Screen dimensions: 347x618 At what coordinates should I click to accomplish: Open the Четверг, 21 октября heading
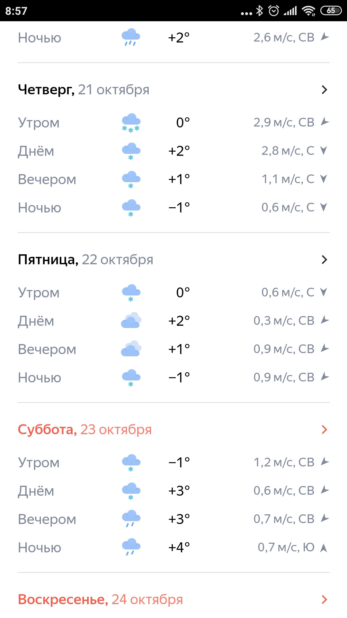point(84,90)
